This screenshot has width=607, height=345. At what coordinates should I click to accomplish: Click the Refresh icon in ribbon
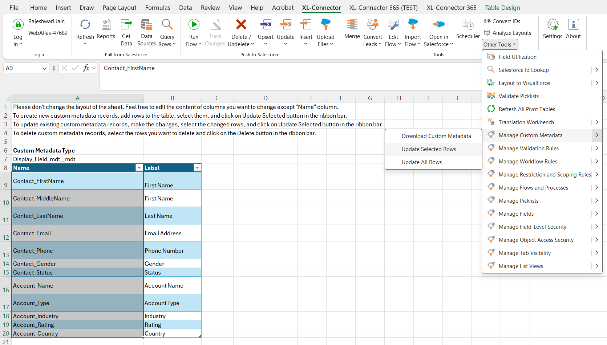pyautogui.click(x=85, y=25)
